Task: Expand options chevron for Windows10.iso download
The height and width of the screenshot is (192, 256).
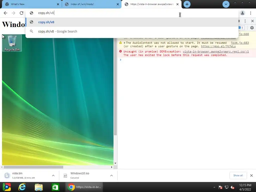Action: pos(111,175)
